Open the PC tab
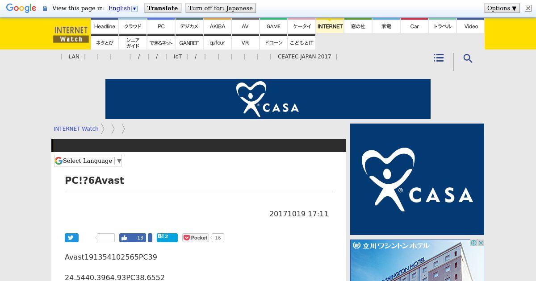This screenshot has width=536, height=281. coord(161,25)
